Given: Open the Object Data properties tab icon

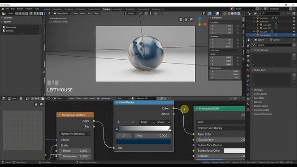Looking at the screenshot, I should click(248, 99).
